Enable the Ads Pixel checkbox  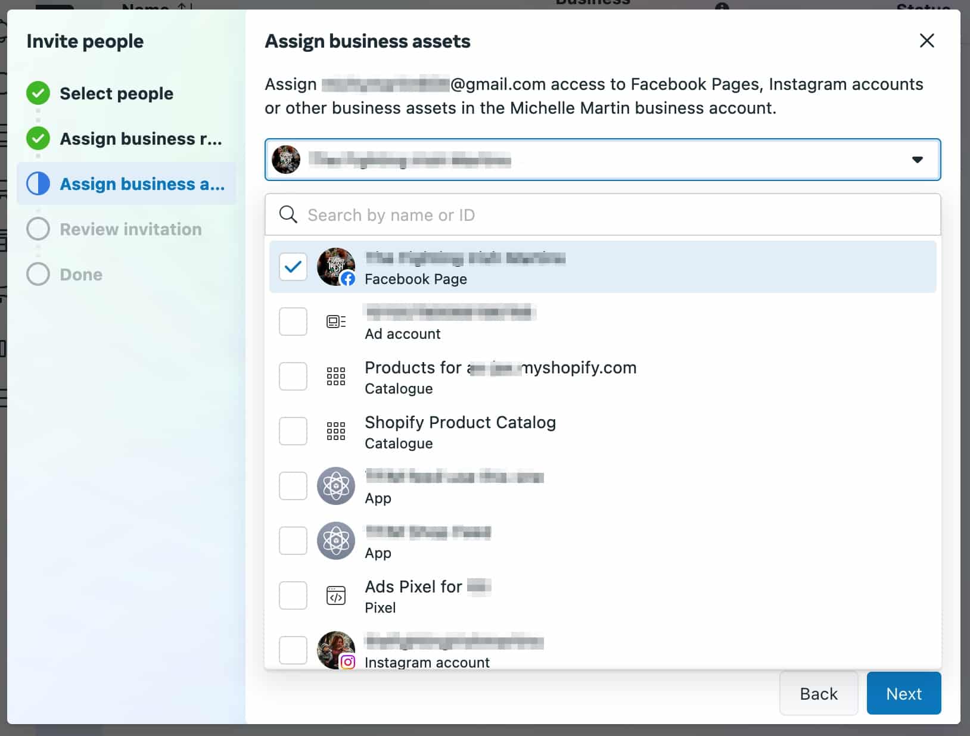[x=293, y=595]
